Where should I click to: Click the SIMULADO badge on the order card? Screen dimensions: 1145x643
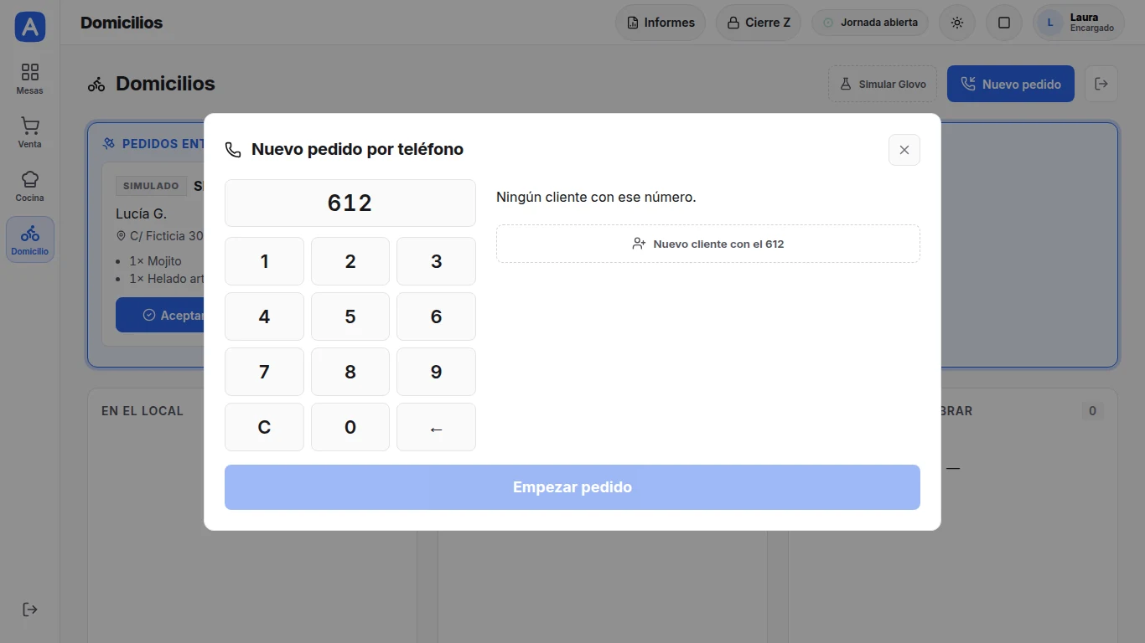151,186
